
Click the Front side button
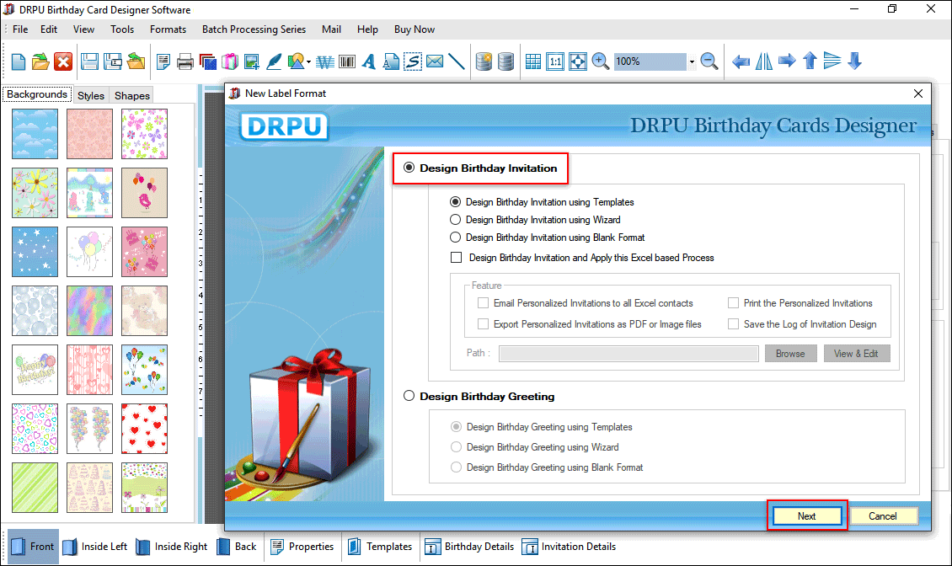pos(34,547)
